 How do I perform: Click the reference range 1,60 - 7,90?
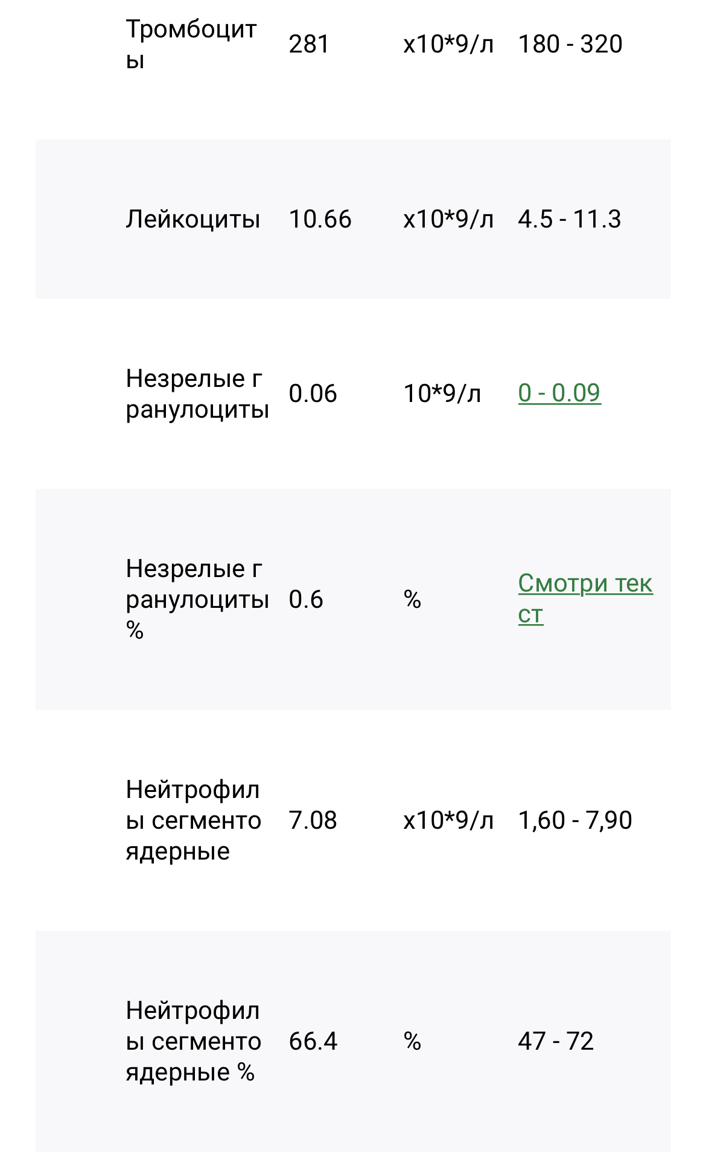(x=574, y=820)
